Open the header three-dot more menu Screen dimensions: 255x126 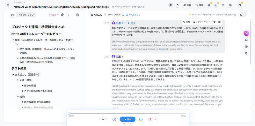pos(247,5)
